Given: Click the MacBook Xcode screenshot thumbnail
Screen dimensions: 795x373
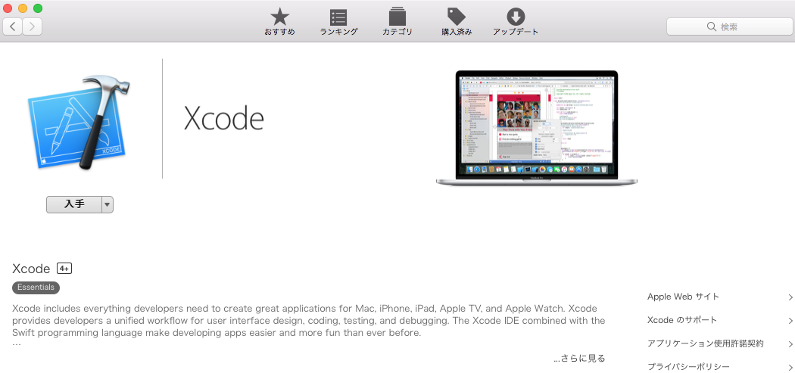Looking at the screenshot, I should [536, 128].
